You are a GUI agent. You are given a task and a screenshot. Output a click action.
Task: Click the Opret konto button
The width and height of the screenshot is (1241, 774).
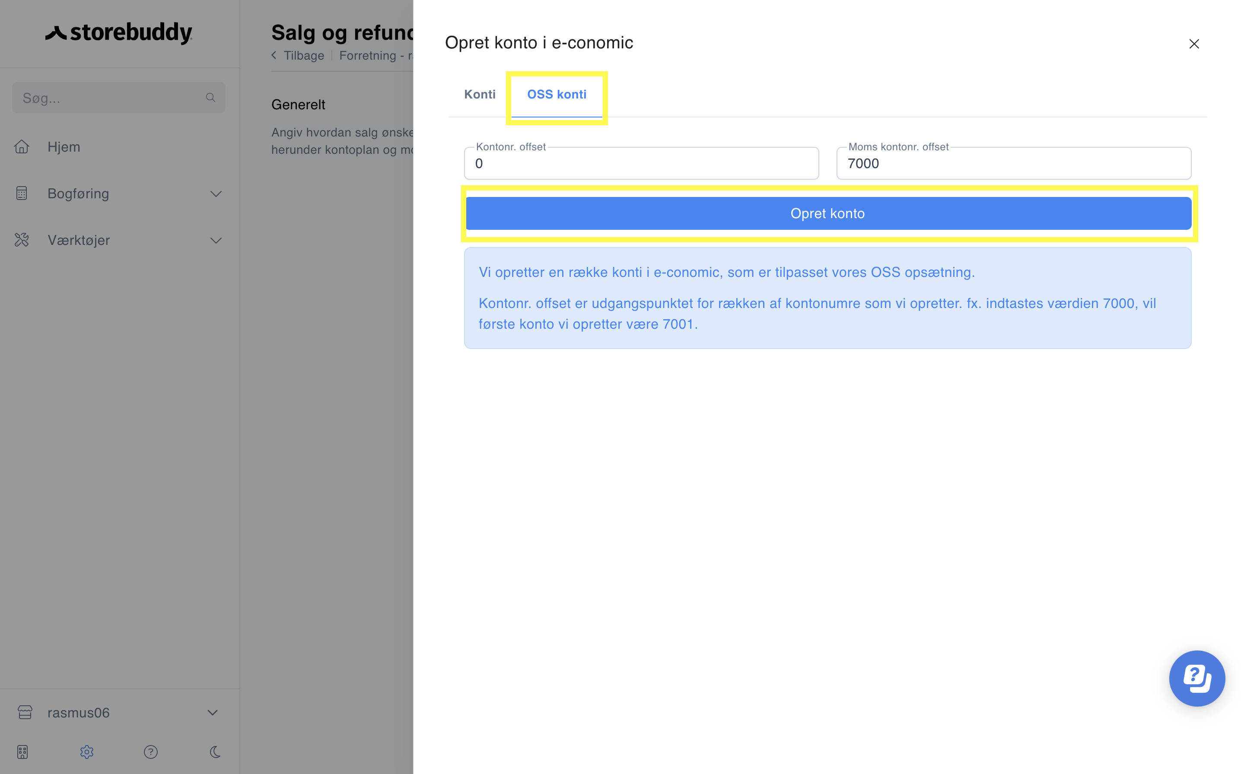(828, 213)
